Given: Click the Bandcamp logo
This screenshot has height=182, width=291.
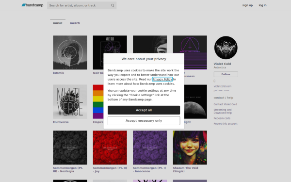Looking at the screenshot, I should click(x=32, y=5).
